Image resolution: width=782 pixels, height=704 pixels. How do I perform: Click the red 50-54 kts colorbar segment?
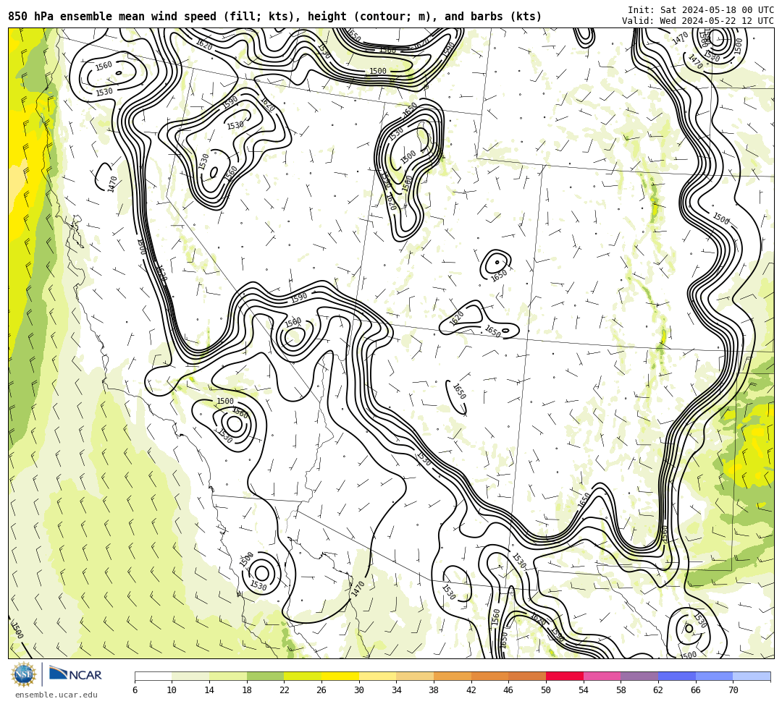tap(565, 676)
